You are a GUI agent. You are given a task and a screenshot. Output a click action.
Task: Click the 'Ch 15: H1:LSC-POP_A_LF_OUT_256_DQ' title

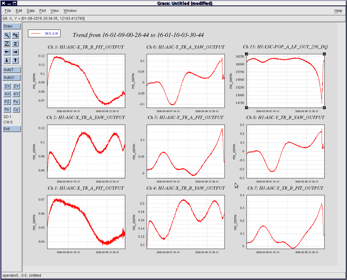point(285,47)
